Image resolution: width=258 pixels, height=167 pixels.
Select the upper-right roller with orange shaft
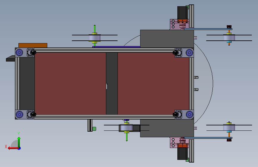pyautogui.click(x=229, y=38)
